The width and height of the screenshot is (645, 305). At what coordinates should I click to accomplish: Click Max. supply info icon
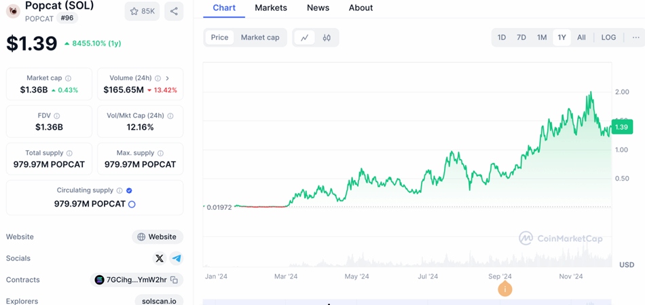(160, 153)
